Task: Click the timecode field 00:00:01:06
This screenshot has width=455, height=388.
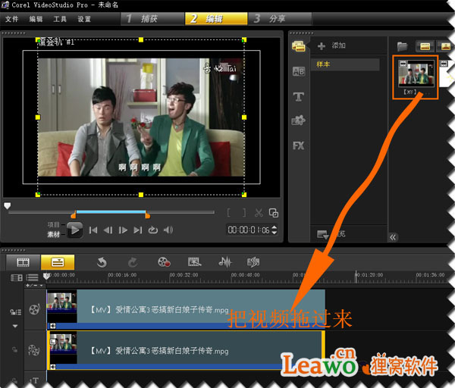Action: (249, 230)
